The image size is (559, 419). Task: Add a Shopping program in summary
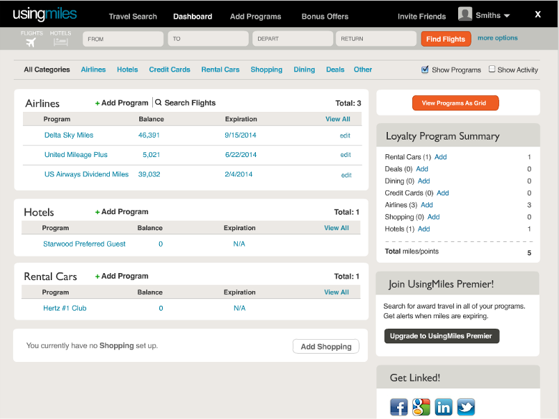[433, 217]
